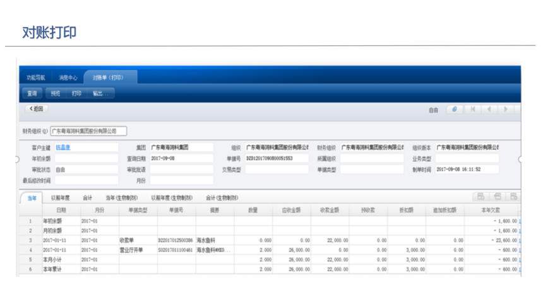This screenshot has width=543, height=305.
Task: Open the 合计 tab
Action: click(87, 198)
